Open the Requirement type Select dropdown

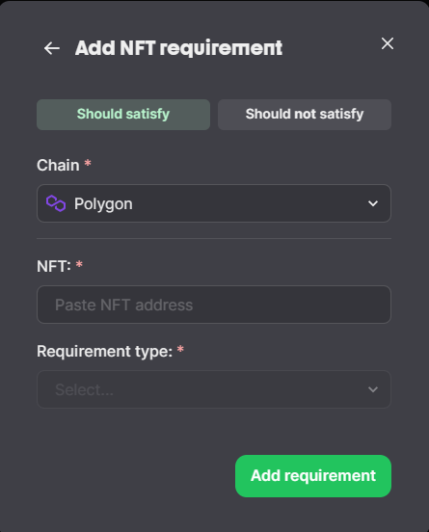point(214,389)
